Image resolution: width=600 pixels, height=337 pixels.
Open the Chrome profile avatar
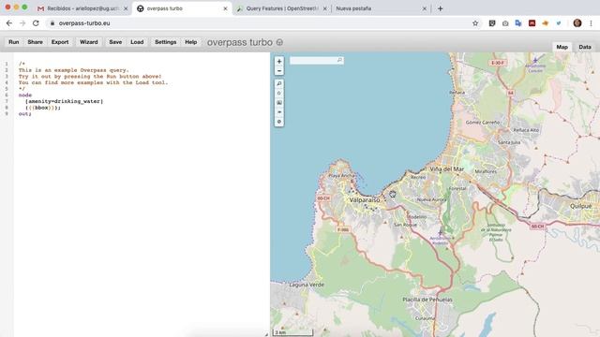pyautogui.click(x=577, y=23)
